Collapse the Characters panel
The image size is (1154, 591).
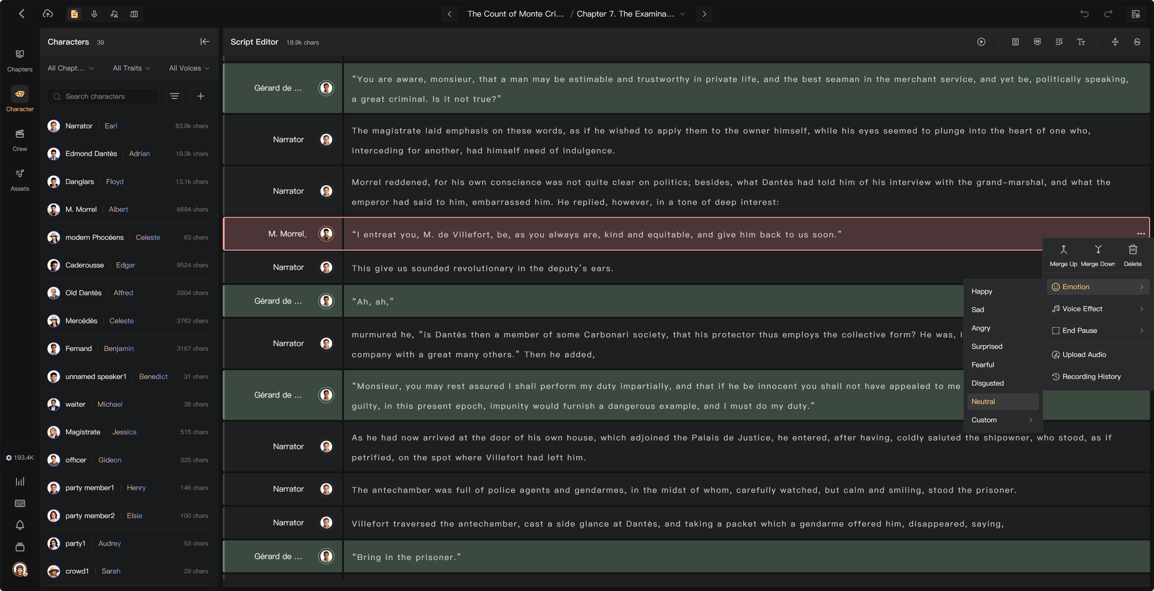point(205,42)
